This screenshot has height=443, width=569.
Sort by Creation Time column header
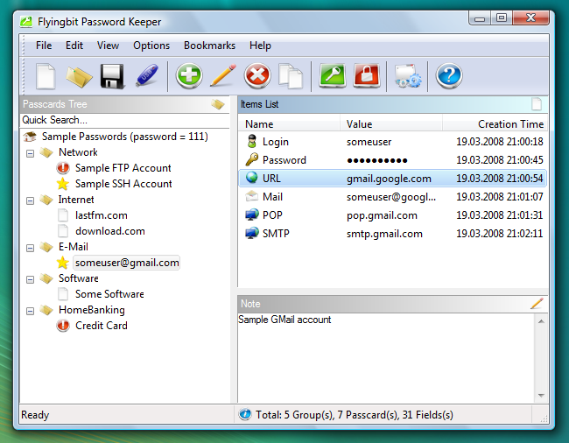[495, 123]
